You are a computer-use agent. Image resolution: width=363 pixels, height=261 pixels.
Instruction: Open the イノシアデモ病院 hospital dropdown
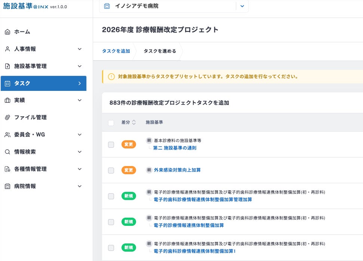click(242, 6)
